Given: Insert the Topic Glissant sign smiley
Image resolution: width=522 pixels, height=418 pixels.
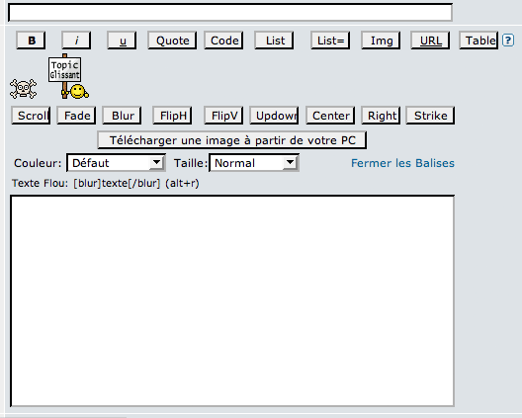Looking at the screenshot, I should tap(68, 76).
